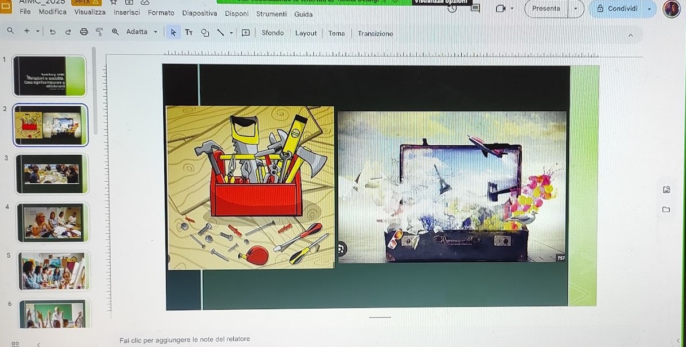Open the Inserisci menu
Viewport: 686px width, 347px height.
(126, 12)
